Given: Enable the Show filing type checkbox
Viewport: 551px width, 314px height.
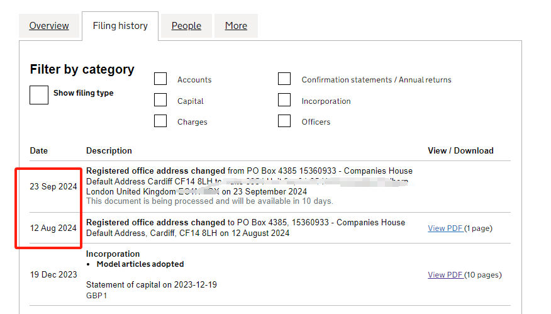Looking at the screenshot, I should tap(39, 95).
